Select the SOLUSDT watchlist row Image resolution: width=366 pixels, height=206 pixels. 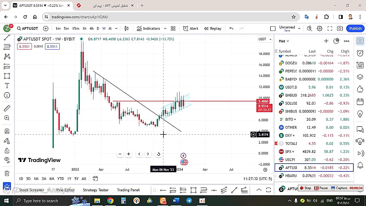click(x=314, y=103)
